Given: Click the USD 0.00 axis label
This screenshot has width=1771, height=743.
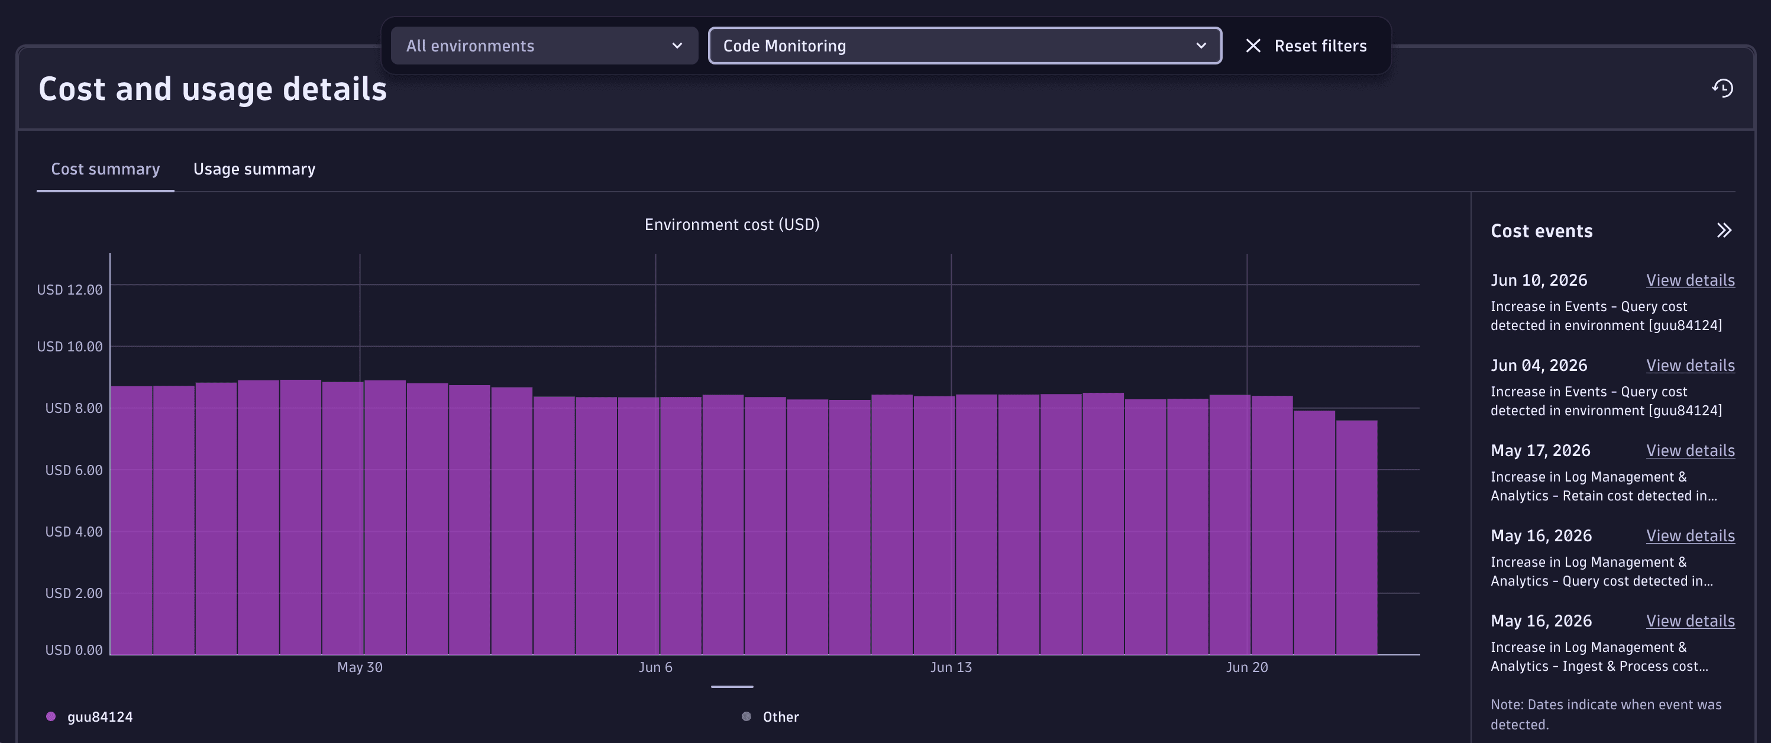Looking at the screenshot, I should tap(73, 650).
